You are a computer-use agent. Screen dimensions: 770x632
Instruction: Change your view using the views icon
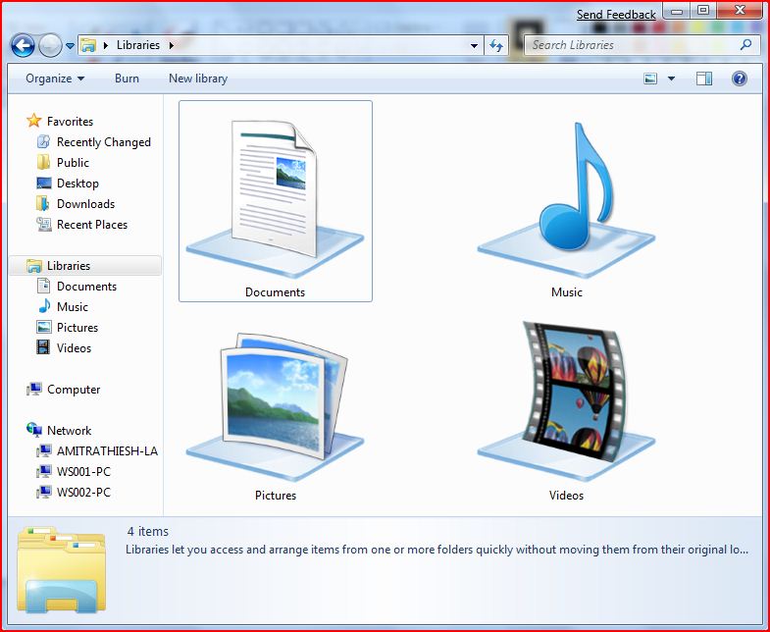point(650,79)
